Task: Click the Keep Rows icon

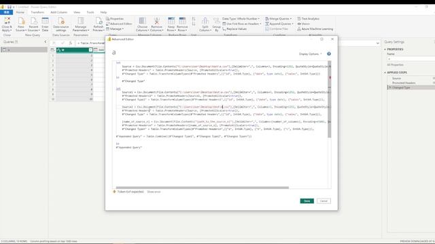Action: coord(171,24)
